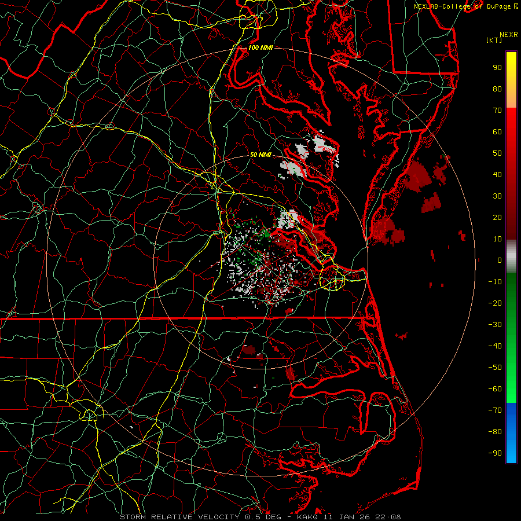The width and height of the screenshot is (521, 521).
Task: Click the NEXR label above the color scale
Action: click(509, 35)
